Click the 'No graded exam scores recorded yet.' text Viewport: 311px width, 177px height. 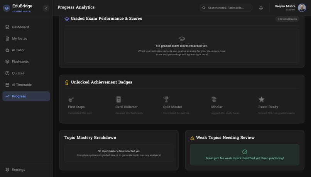182,46
